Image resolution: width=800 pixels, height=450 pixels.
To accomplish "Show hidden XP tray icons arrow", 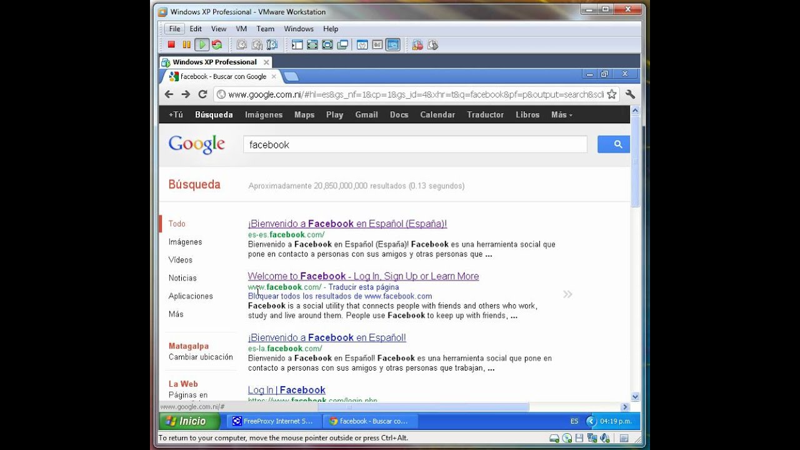I will 591,421.
